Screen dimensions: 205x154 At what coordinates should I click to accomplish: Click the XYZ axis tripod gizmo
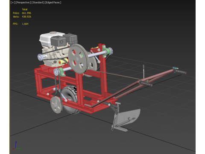[x=17, y=146]
